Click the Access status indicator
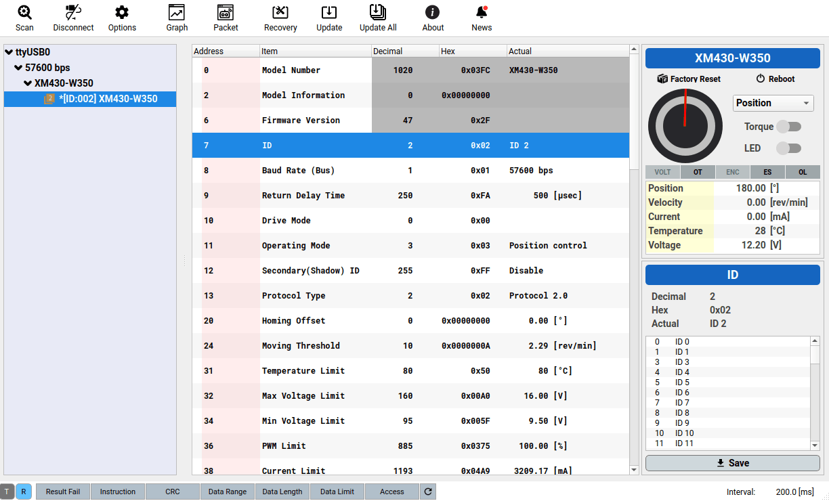 tap(392, 492)
